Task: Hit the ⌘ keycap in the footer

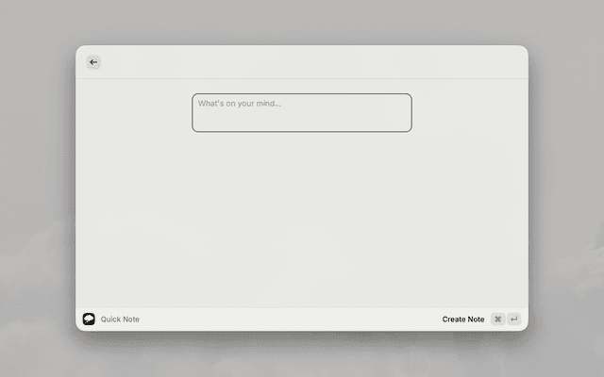Action: tap(497, 320)
